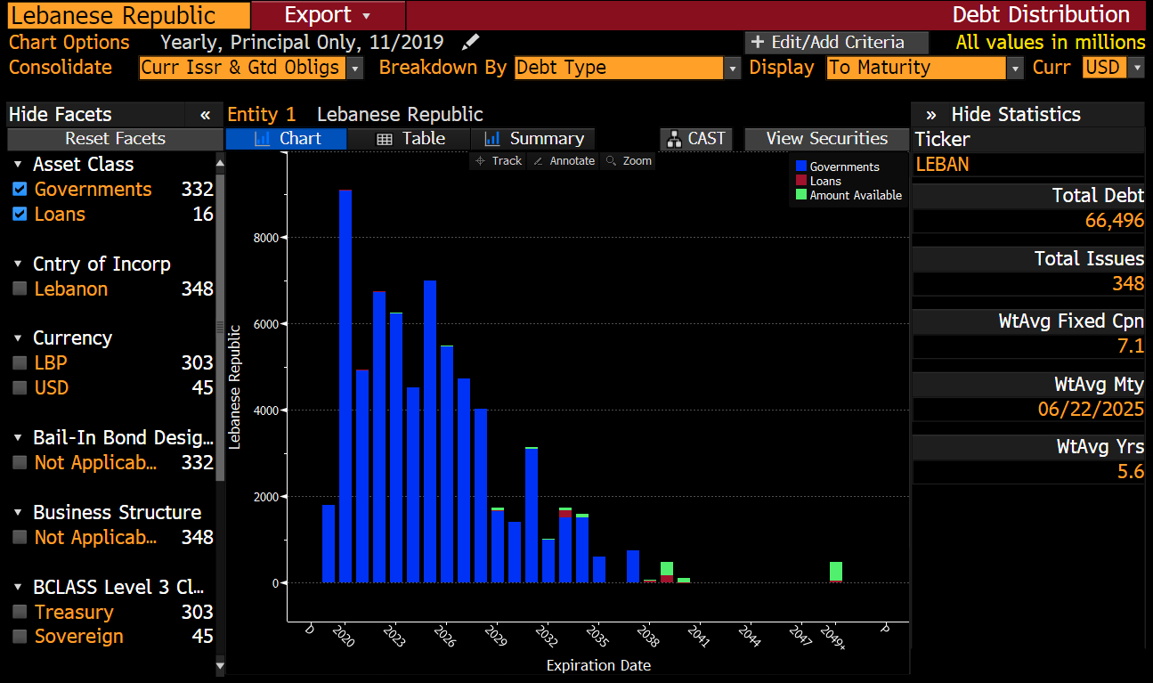The width and height of the screenshot is (1153, 683).
Task: Check the Business Structure Not Applicable checkbox
Action: click(20, 537)
